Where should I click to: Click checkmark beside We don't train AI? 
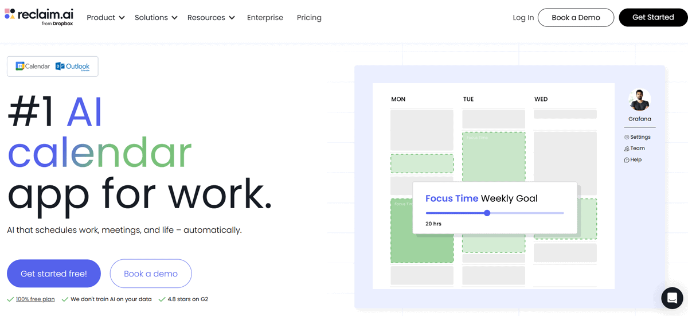(65, 299)
